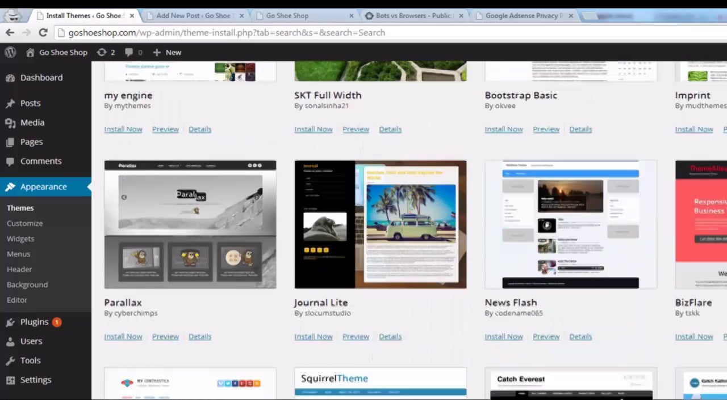The image size is (727, 400).
Task: Click the Dashboard gauge icon in sidebar
Action: [10, 78]
